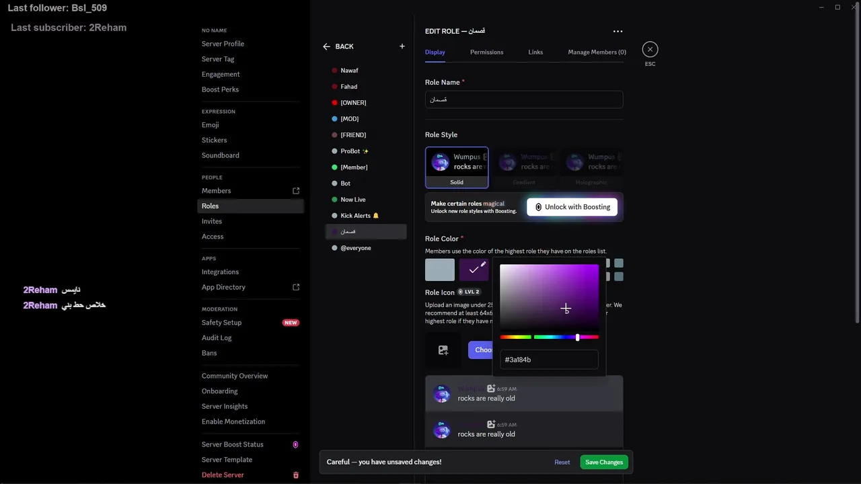Click the external link icon beside Members
Viewport: 861px width, 484px height.
(x=296, y=191)
